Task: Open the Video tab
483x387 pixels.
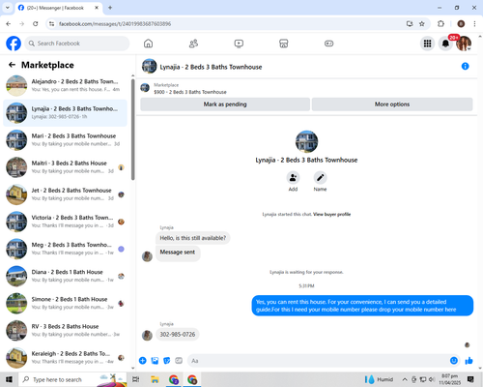Action: click(x=239, y=44)
